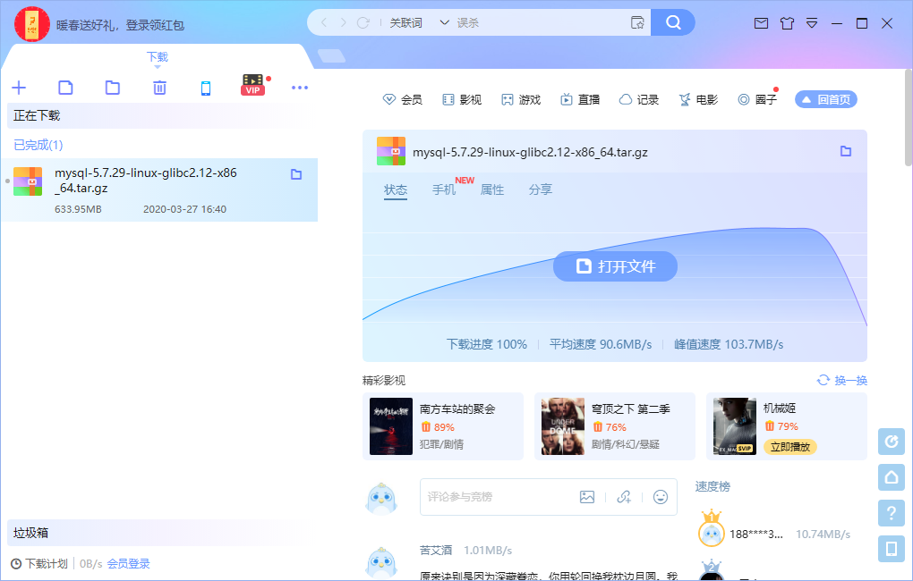Create a new download task with plus icon
913x581 pixels.
pyautogui.click(x=19, y=88)
